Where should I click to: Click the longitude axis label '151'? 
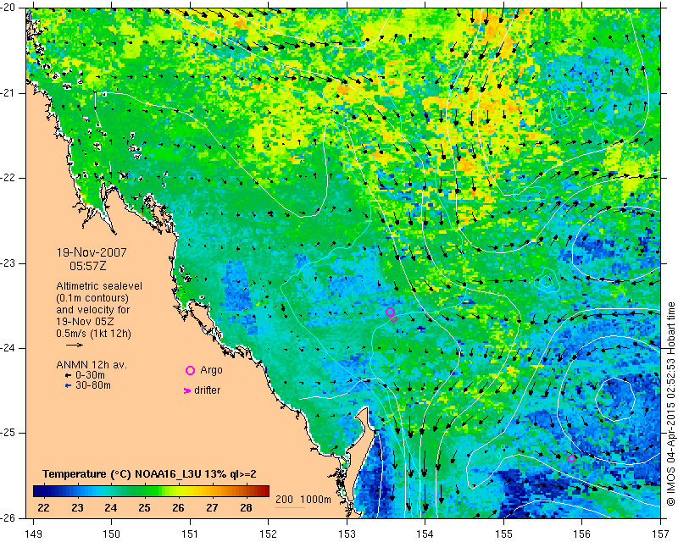click(x=190, y=534)
